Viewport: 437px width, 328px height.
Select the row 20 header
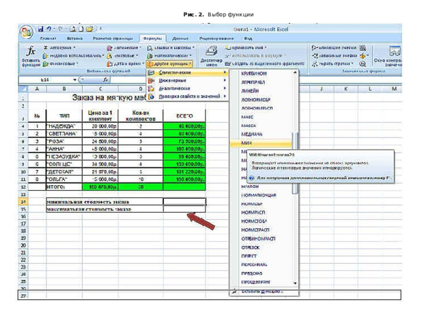(23, 245)
